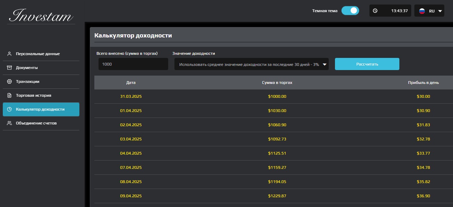This screenshot has height=207, width=453.
Task: Select the Персональные данные person icon
Action: point(9,54)
